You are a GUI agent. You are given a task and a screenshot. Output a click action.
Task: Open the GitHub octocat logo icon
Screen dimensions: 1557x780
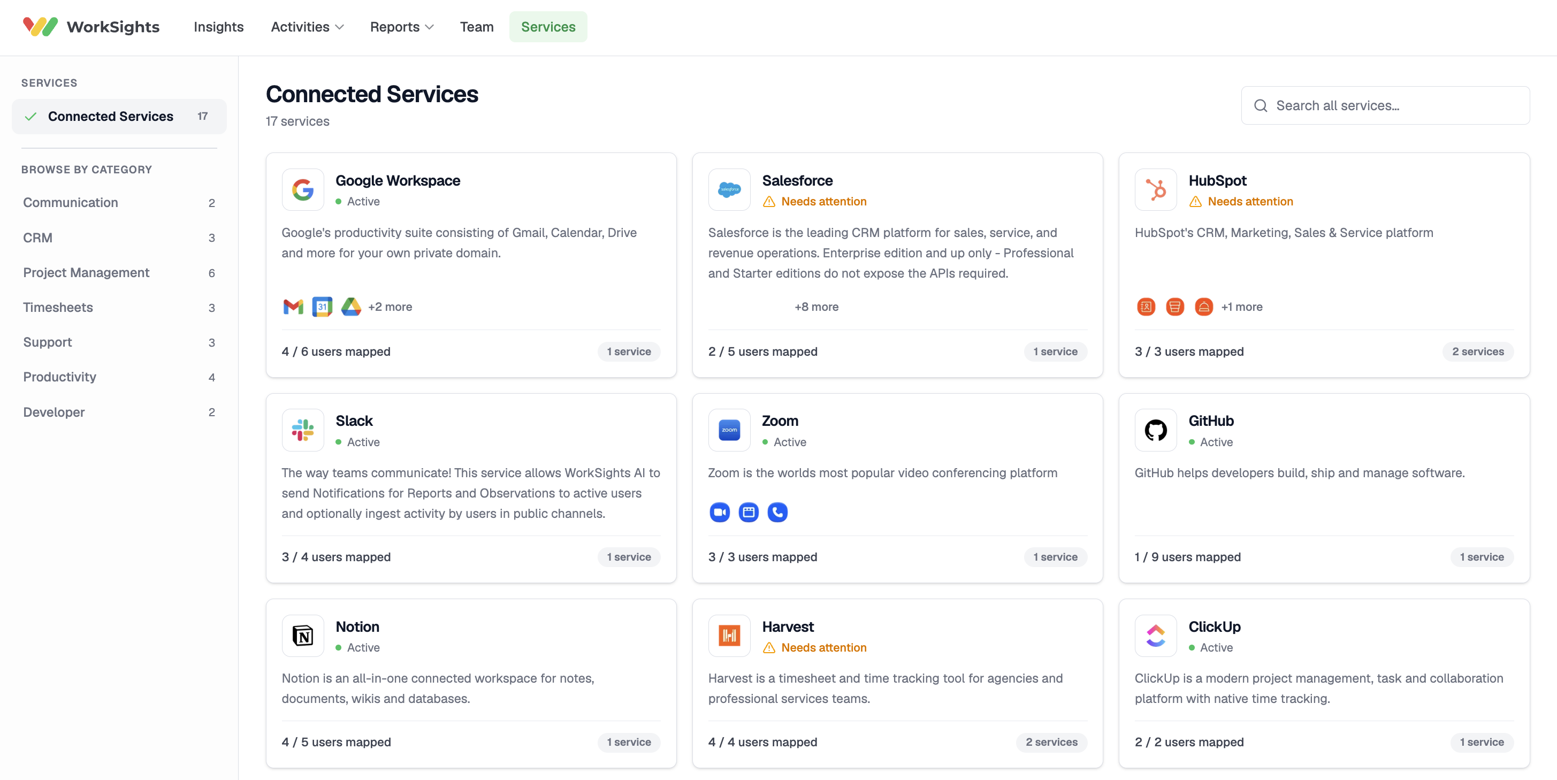tap(1156, 430)
